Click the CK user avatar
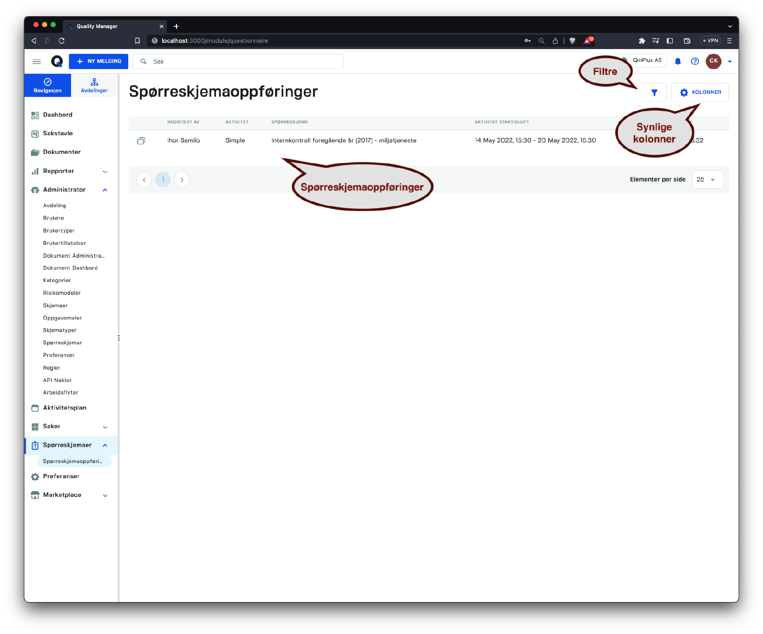The width and height of the screenshot is (763, 634). click(713, 61)
